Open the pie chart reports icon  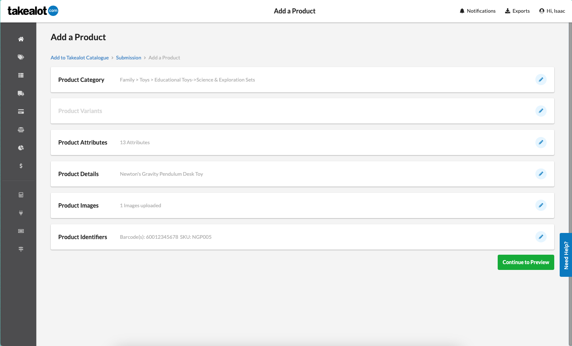click(x=21, y=148)
